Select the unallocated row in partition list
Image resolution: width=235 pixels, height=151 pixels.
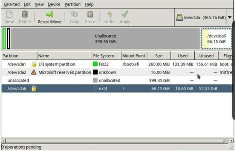pos(117,80)
